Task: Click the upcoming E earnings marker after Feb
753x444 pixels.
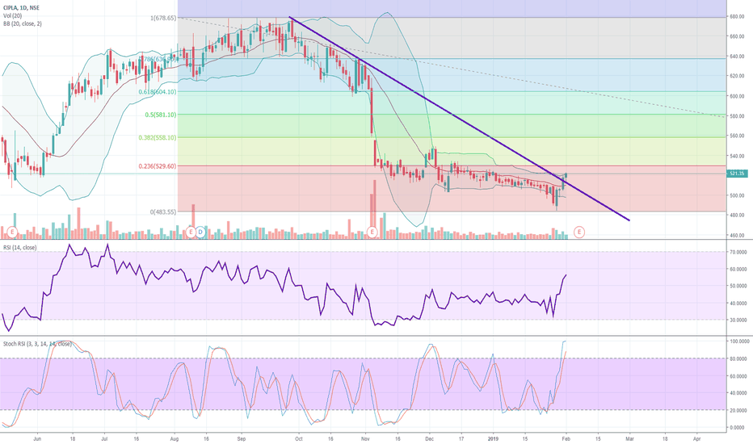Action: [579, 232]
